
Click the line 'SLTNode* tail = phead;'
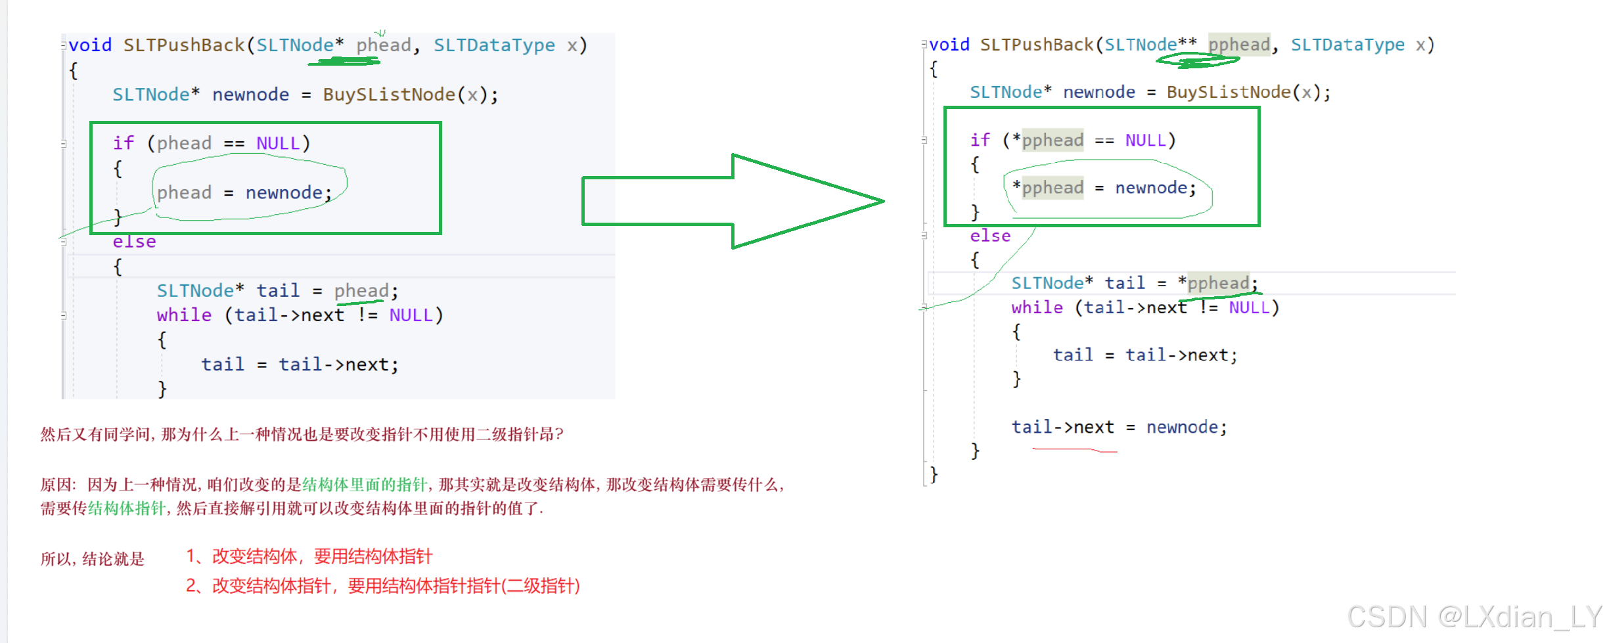277,290
